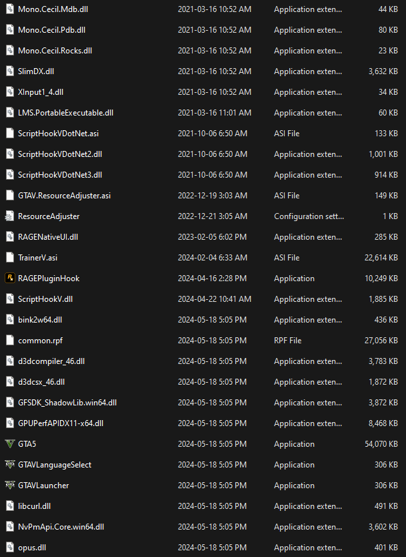Click the common.rpf file icon
Viewport: 406px width, 557px height.
(10, 341)
